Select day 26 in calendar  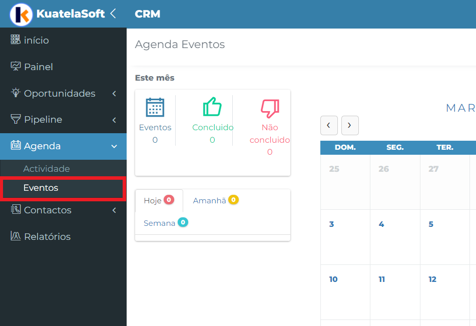[x=395, y=182]
